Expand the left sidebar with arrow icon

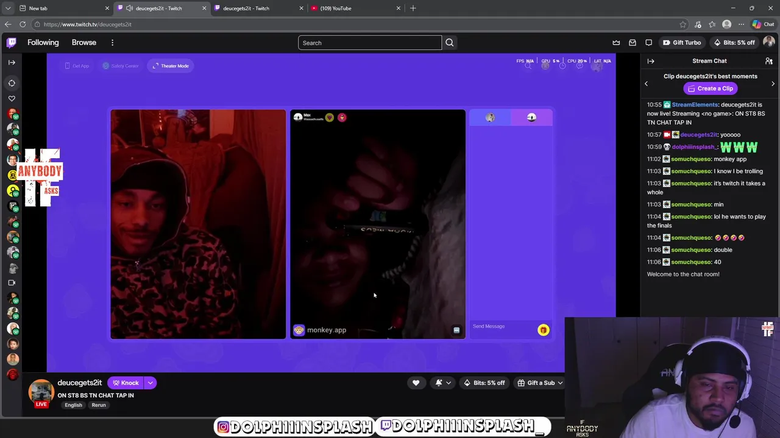pos(12,62)
